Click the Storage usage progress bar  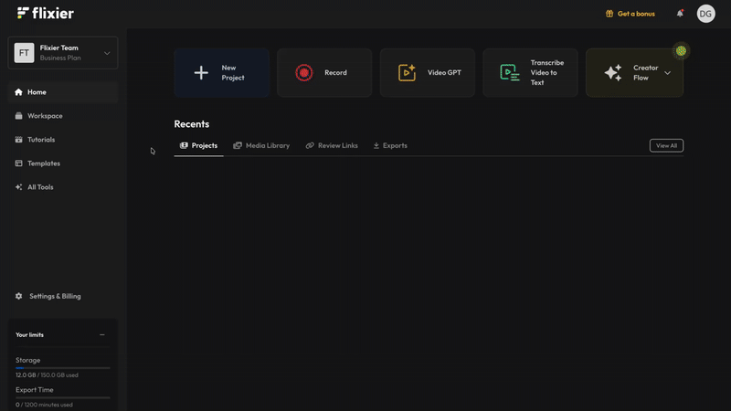pos(62,368)
